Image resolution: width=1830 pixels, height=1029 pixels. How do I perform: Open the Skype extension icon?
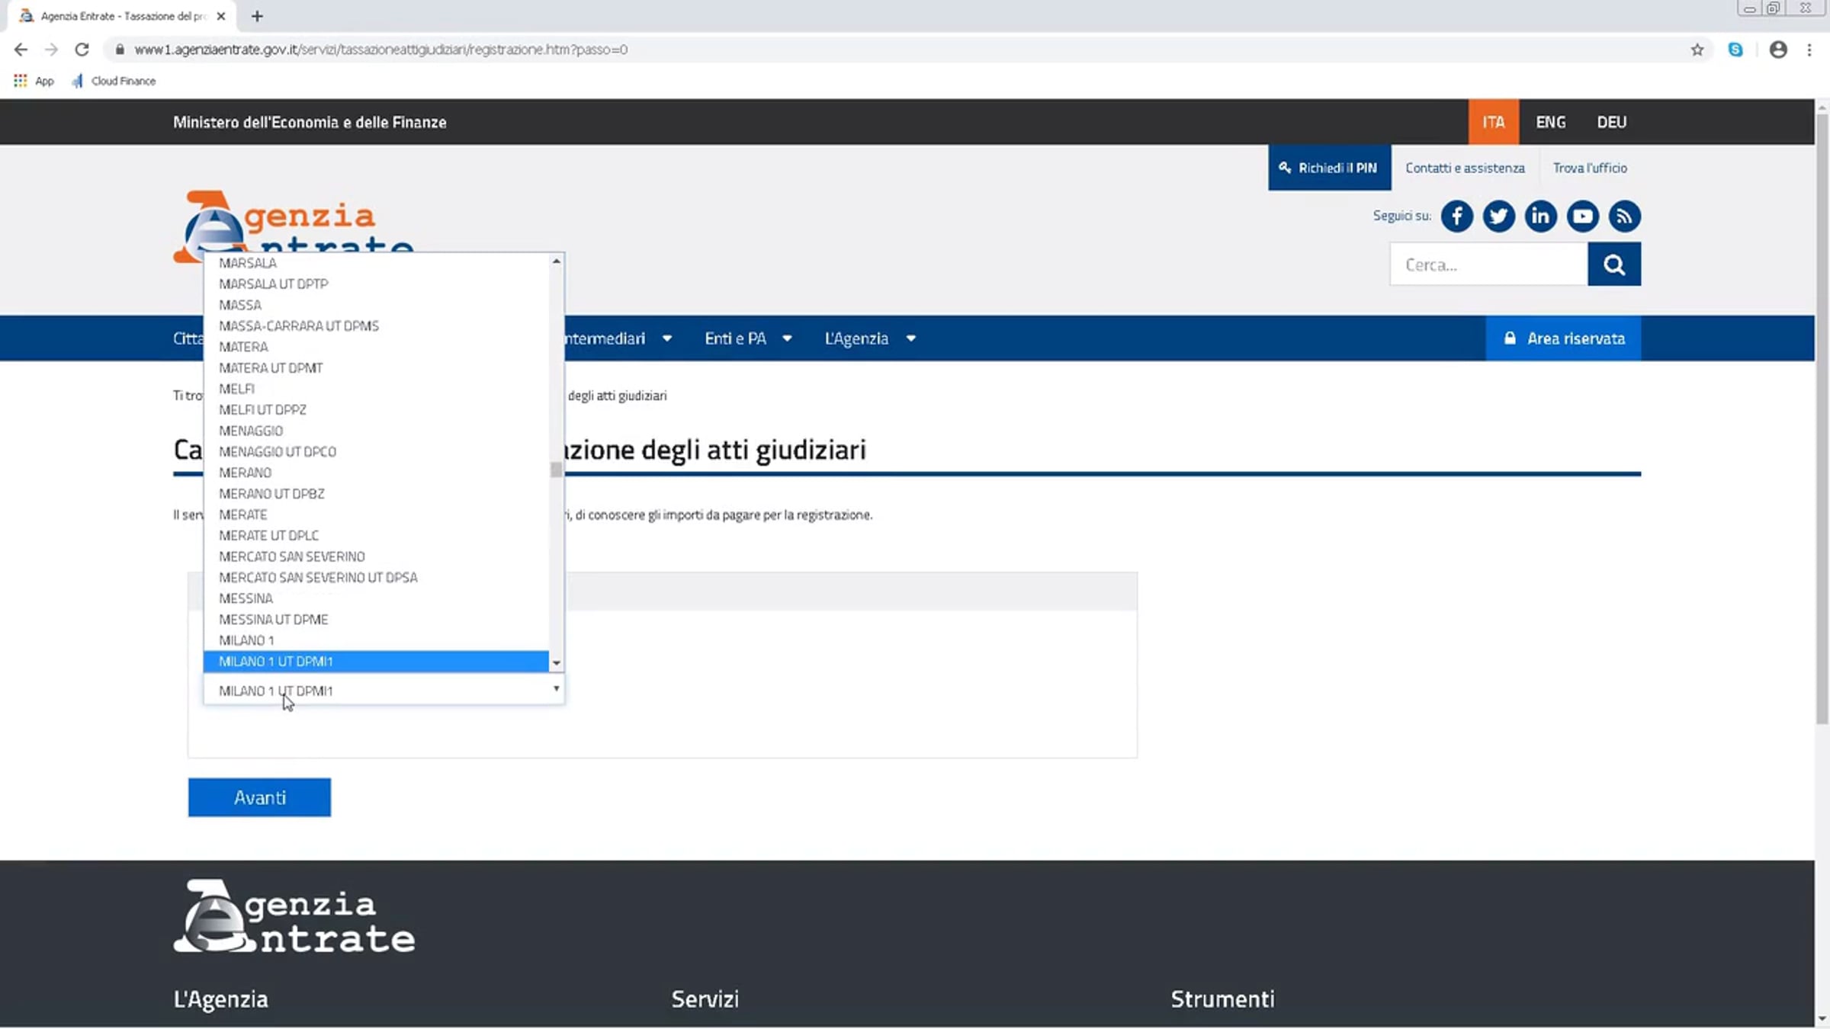click(x=1735, y=50)
